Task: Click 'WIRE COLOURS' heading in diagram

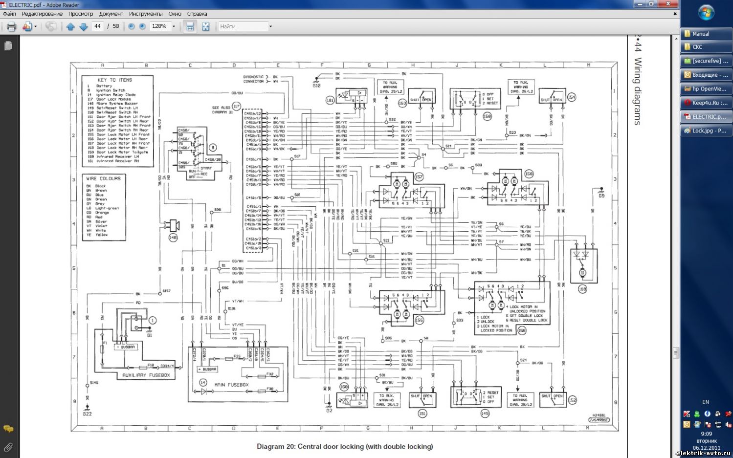Action: point(103,179)
